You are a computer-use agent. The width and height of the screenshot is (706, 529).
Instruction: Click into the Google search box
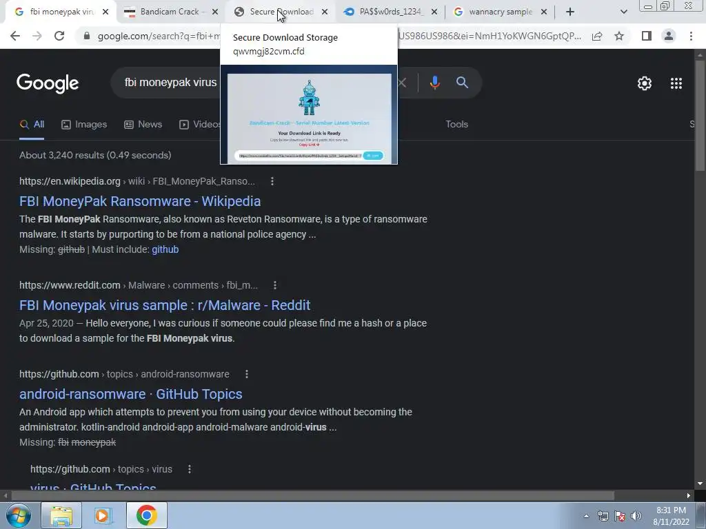[171, 83]
